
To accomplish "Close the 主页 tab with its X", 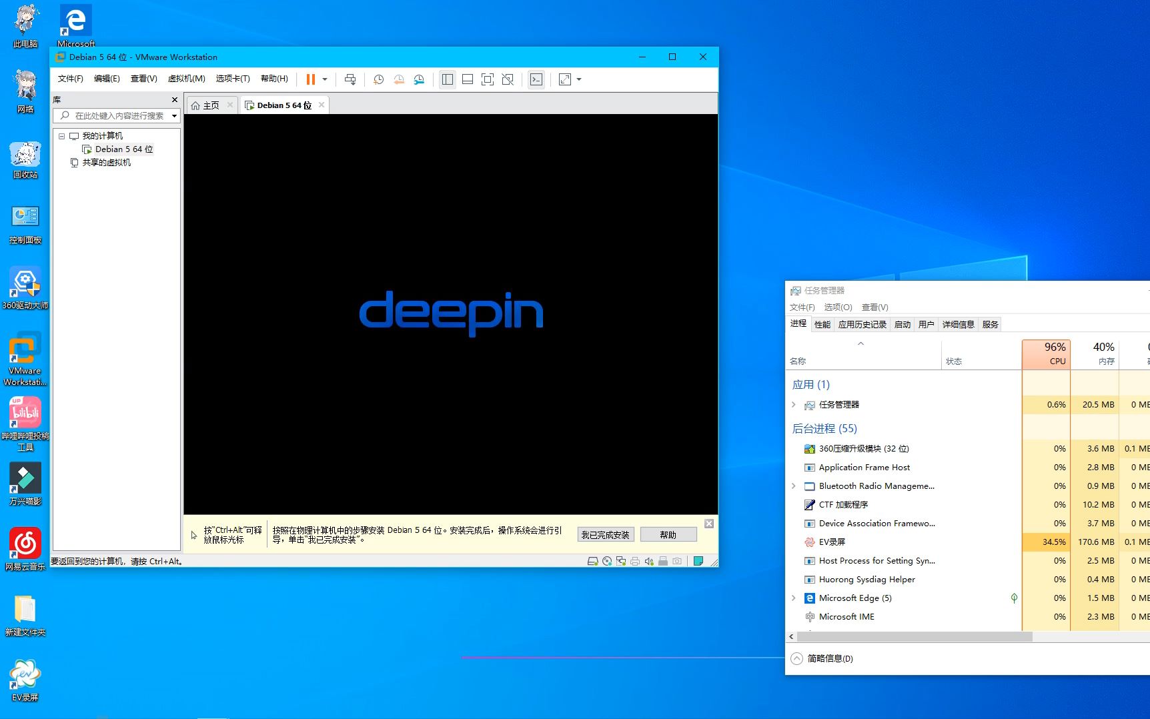I will 230,105.
